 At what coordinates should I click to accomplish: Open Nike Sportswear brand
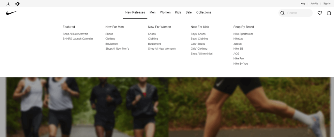(x=243, y=34)
